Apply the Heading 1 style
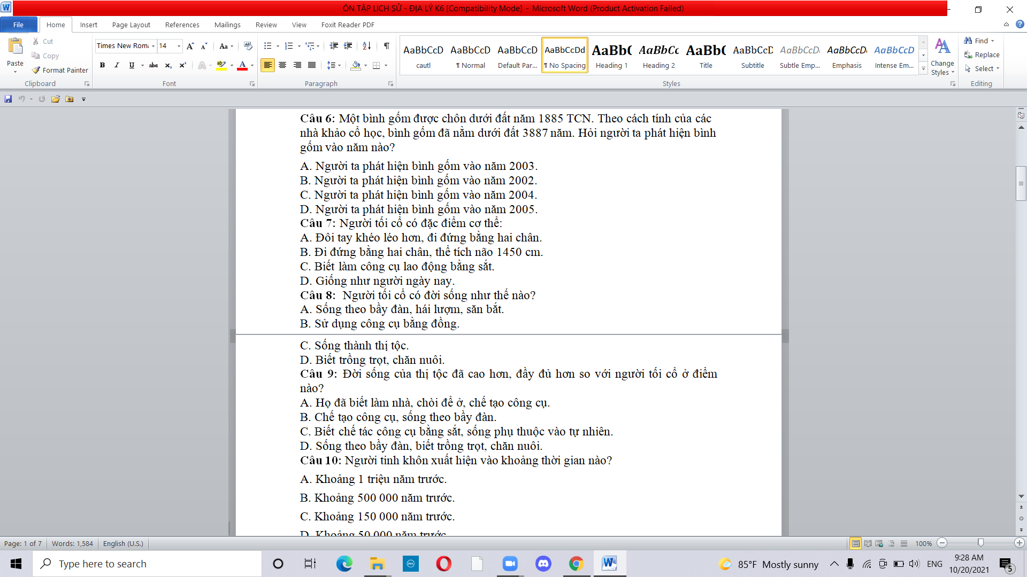This screenshot has width=1027, height=577. pos(611,55)
